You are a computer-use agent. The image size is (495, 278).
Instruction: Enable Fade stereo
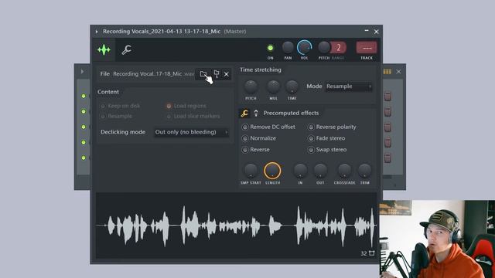326,138
